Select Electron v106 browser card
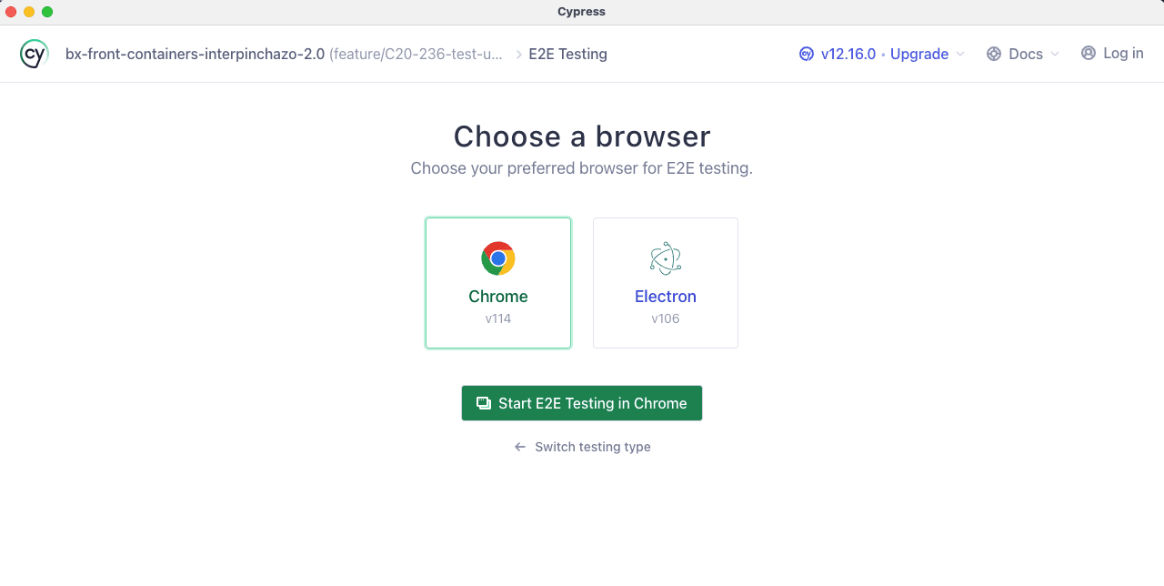Viewport: 1164px width, 586px height. 666,283
